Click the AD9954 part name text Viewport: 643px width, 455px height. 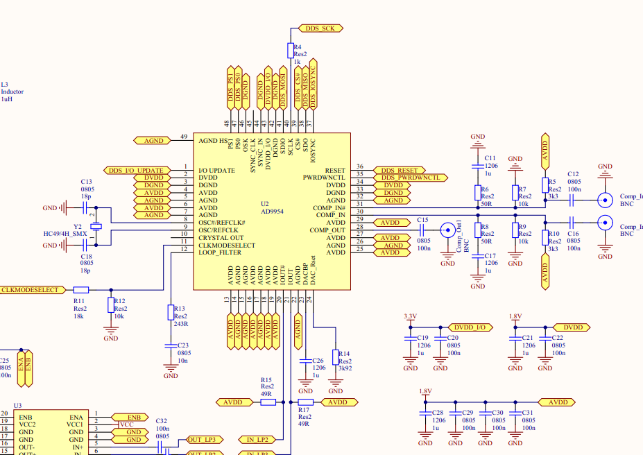273,212
